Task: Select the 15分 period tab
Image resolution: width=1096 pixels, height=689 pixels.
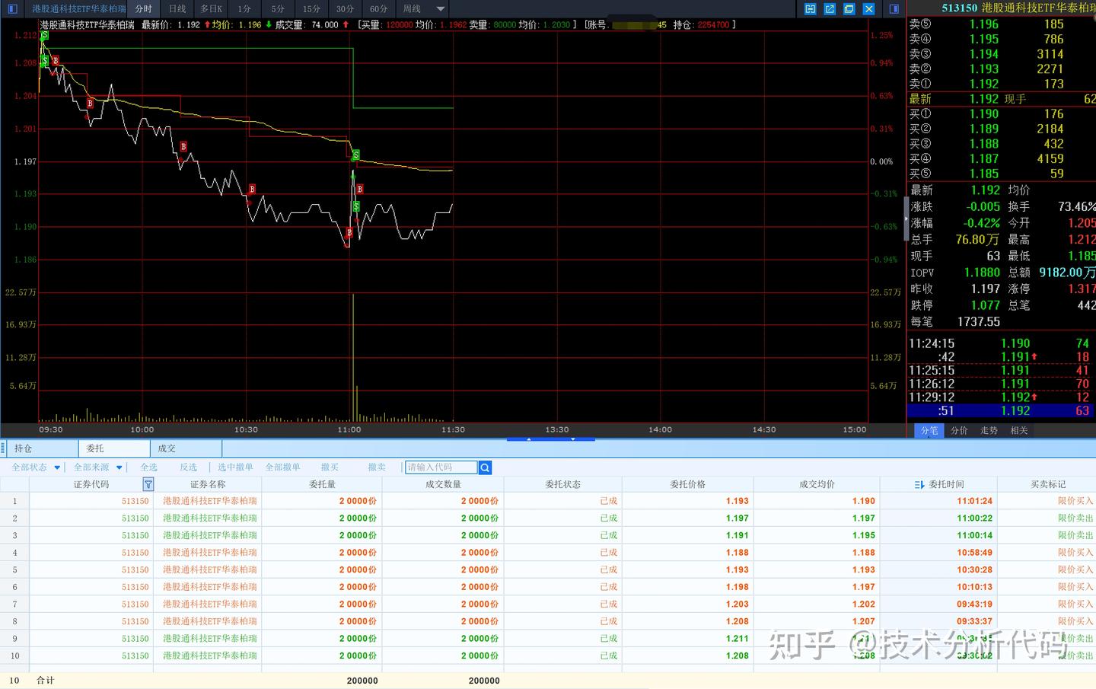Action: click(311, 9)
